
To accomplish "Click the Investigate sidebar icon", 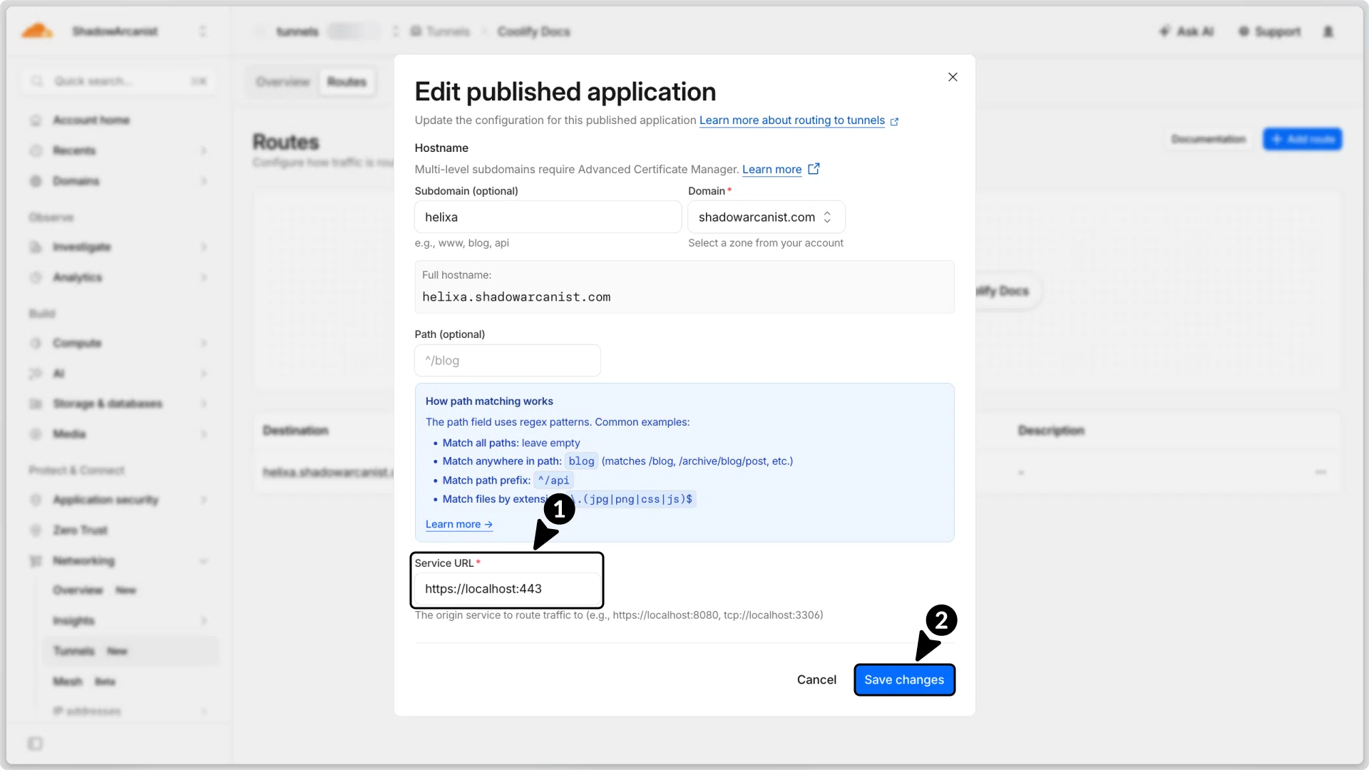I will pos(36,247).
